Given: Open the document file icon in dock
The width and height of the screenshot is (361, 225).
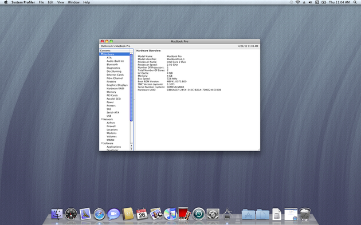Looking at the screenshot, I should pos(277,214).
